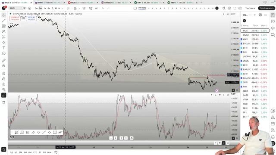Expand the indicators favorites dropdown arrow

tap(79, 8)
